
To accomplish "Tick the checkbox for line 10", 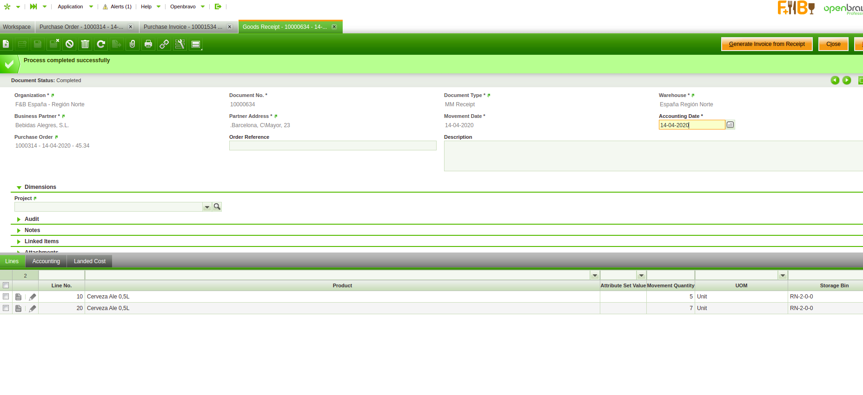I will [6, 297].
